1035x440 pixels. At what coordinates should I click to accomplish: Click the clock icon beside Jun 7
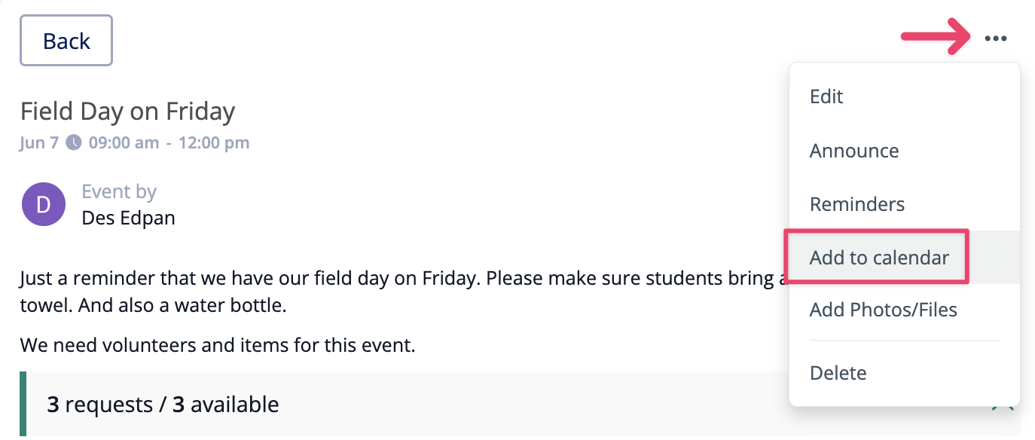pyautogui.click(x=73, y=142)
